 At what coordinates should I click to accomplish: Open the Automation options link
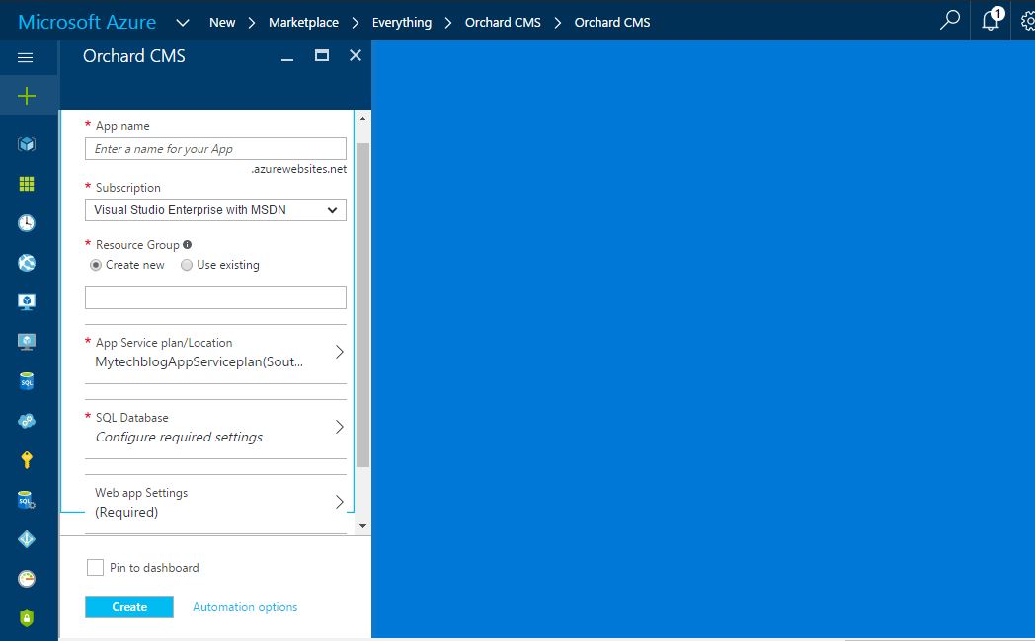245,607
